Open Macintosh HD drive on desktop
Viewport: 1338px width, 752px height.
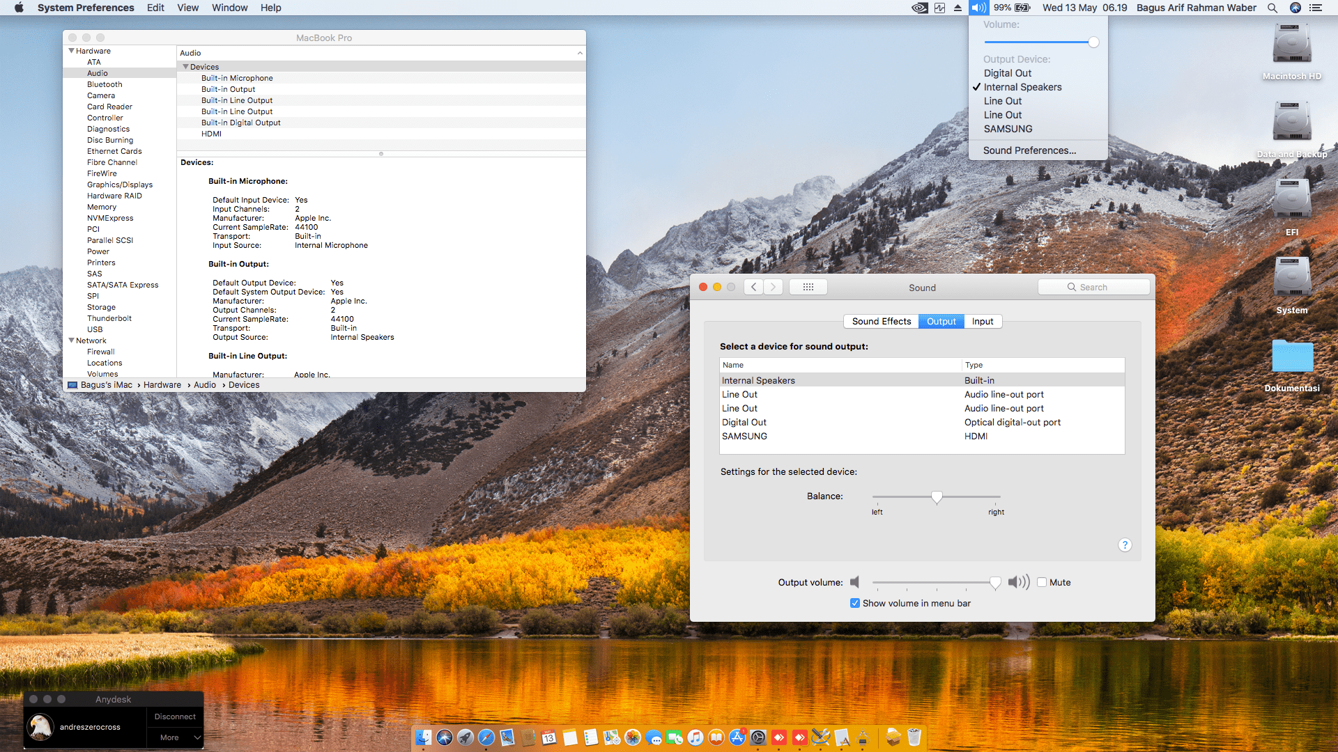point(1292,43)
